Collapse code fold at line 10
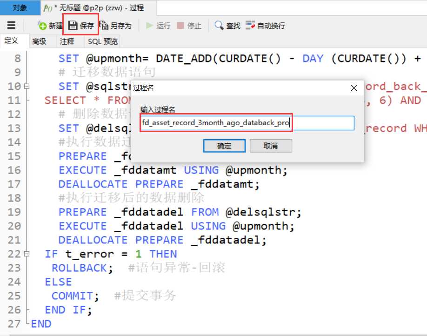 tap(27, 87)
